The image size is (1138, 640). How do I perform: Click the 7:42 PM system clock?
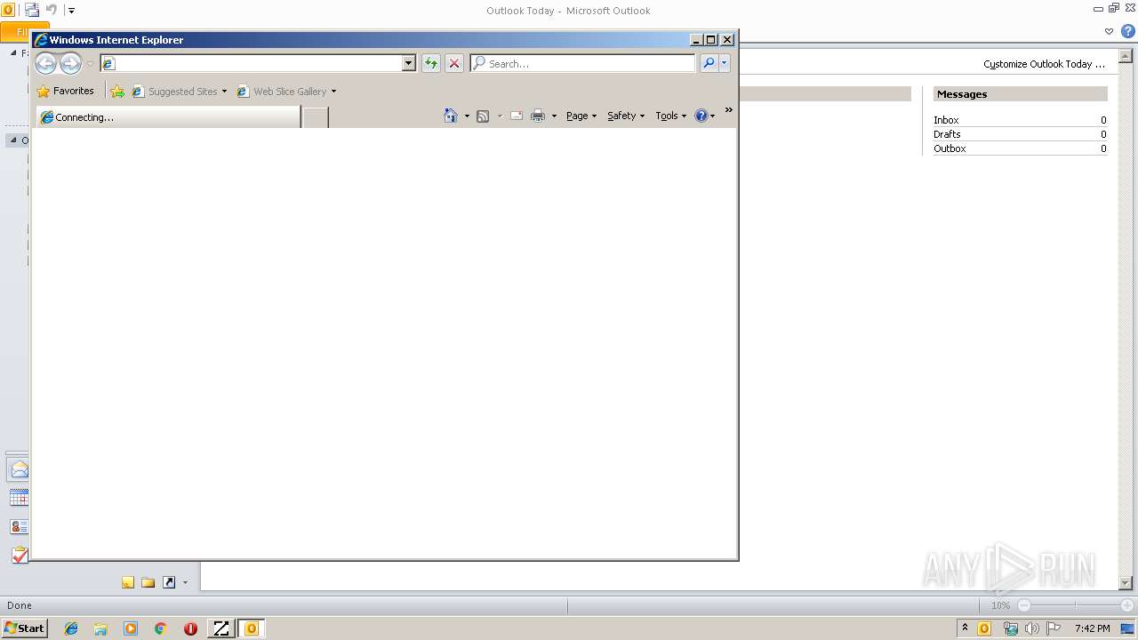pyautogui.click(x=1092, y=628)
